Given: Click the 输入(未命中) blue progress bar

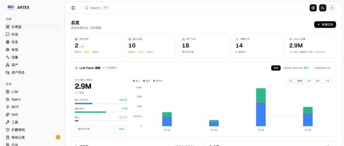Looking at the screenshot, I should click(101, 103).
